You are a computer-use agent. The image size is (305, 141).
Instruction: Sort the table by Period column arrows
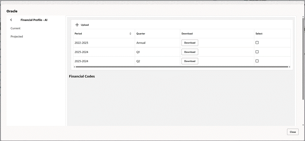[130, 34]
